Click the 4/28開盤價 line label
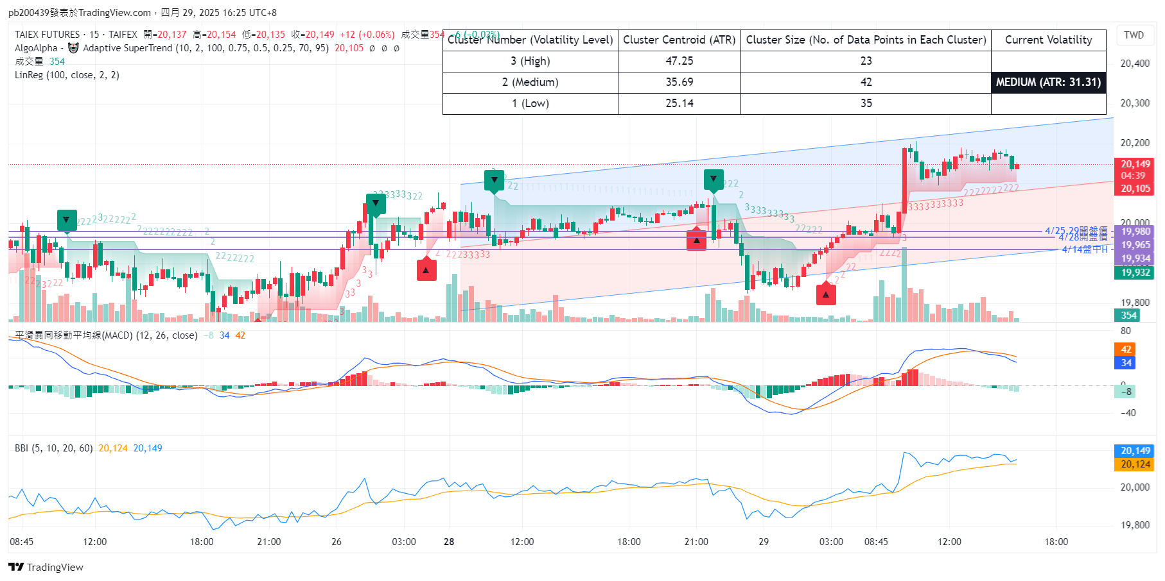1165x581 pixels. pos(1083,237)
